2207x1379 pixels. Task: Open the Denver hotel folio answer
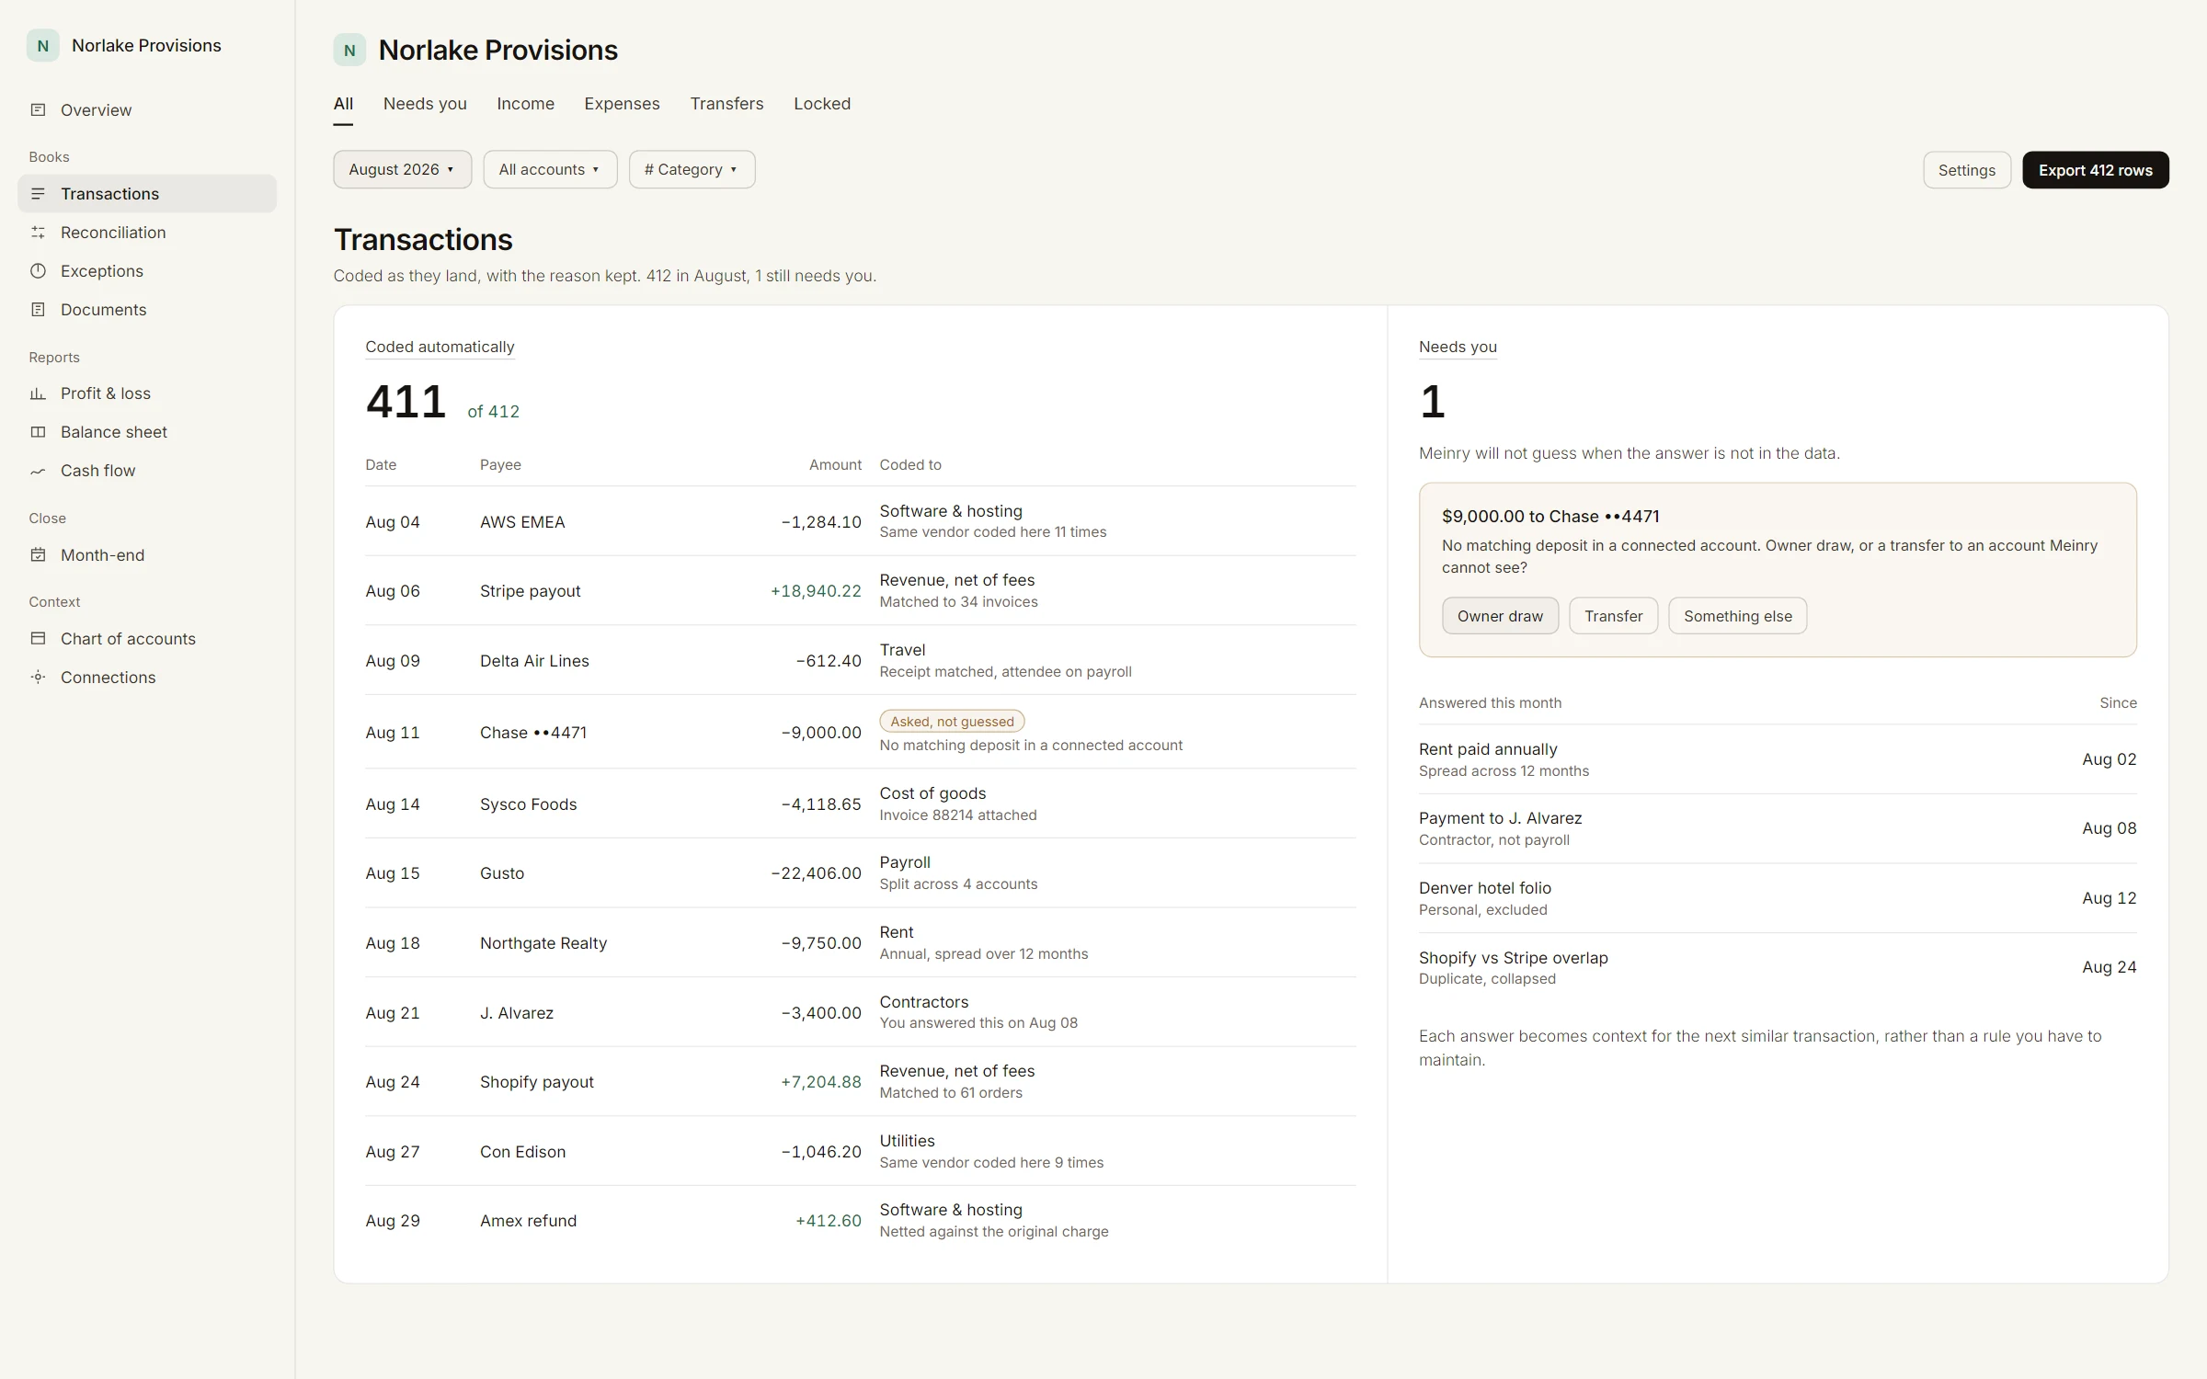(1778, 898)
